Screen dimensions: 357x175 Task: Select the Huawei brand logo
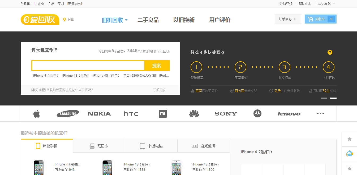pos(194,114)
